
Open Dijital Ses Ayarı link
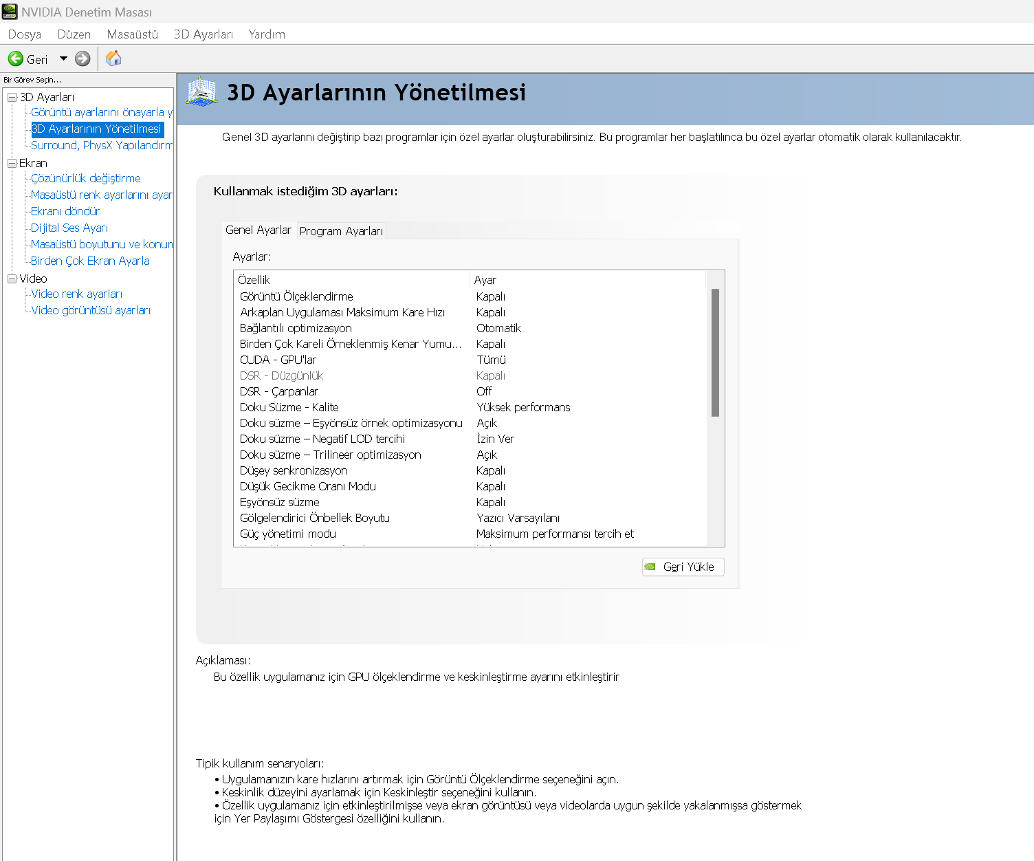coord(69,228)
